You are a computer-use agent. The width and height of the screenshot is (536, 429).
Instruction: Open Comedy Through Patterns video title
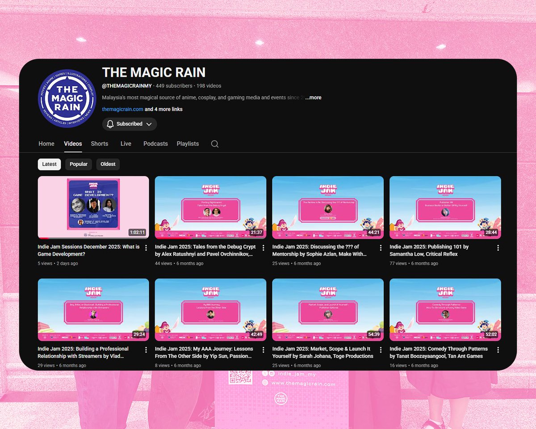coord(439,352)
